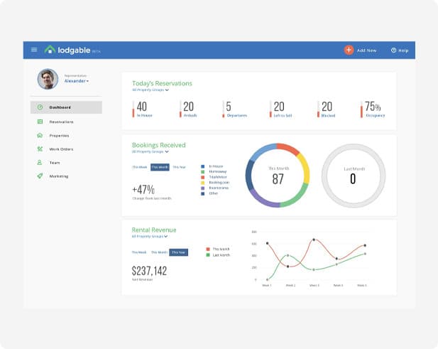438x349 pixels.
Task: Click the lodgable house logo
Action: pos(50,50)
